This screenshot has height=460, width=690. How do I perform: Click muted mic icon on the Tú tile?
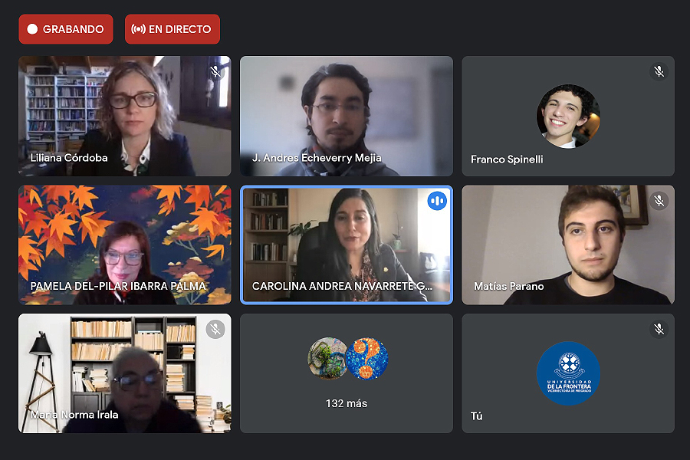[x=659, y=329]
